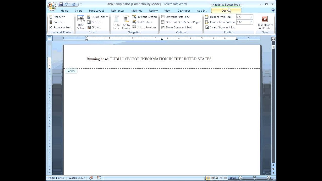
Task: Click the vertical scrollbar thumb
Action: tap(273, 47)
